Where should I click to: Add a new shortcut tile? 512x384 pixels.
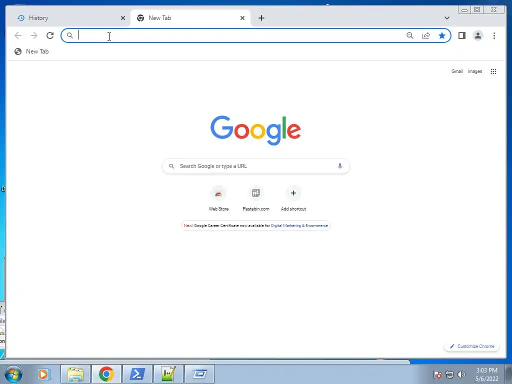click(293, 198)
